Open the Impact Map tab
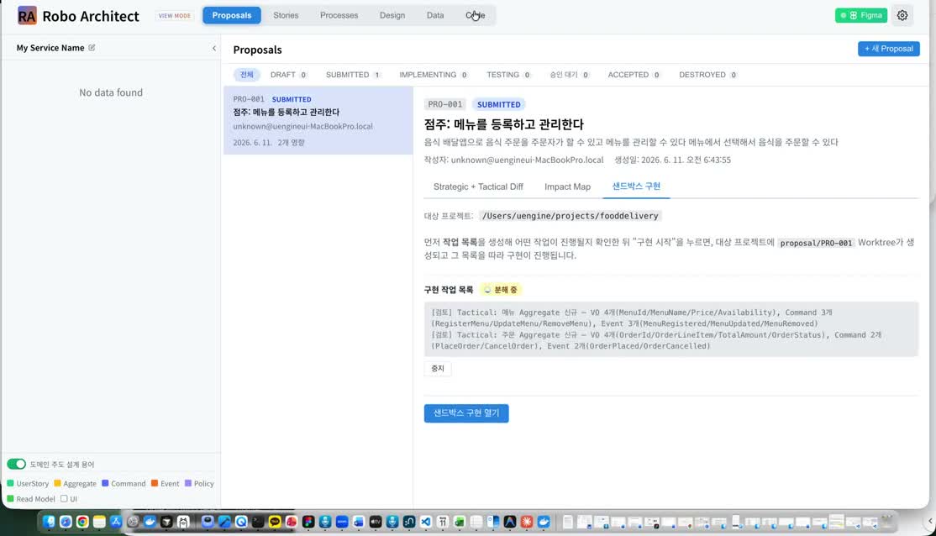The height and width of the screenshot is (536, 936). point(567,187)
